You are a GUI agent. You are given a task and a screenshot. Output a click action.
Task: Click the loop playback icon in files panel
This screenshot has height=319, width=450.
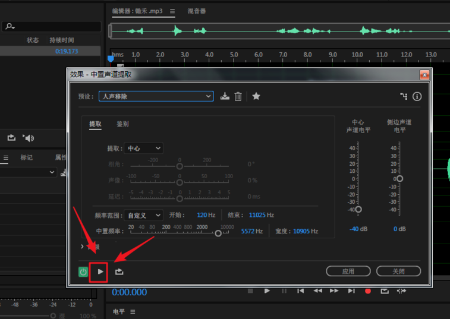11,138
